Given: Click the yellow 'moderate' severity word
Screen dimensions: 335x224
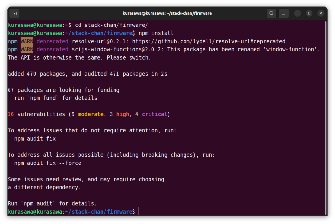Looking at the screenshot, I should pos(91,114).
